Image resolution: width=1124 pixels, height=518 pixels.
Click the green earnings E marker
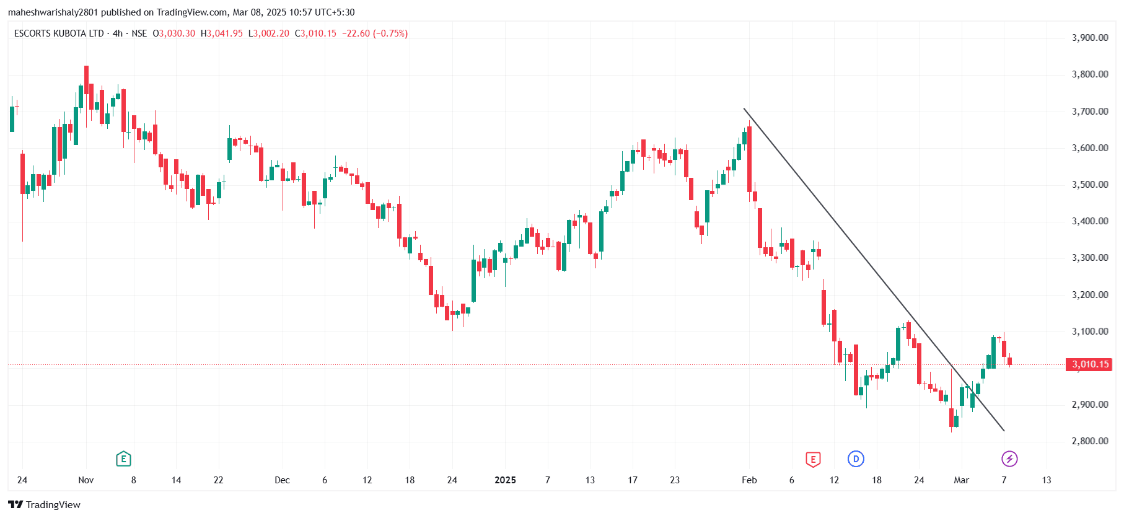(x=123, y=459)
